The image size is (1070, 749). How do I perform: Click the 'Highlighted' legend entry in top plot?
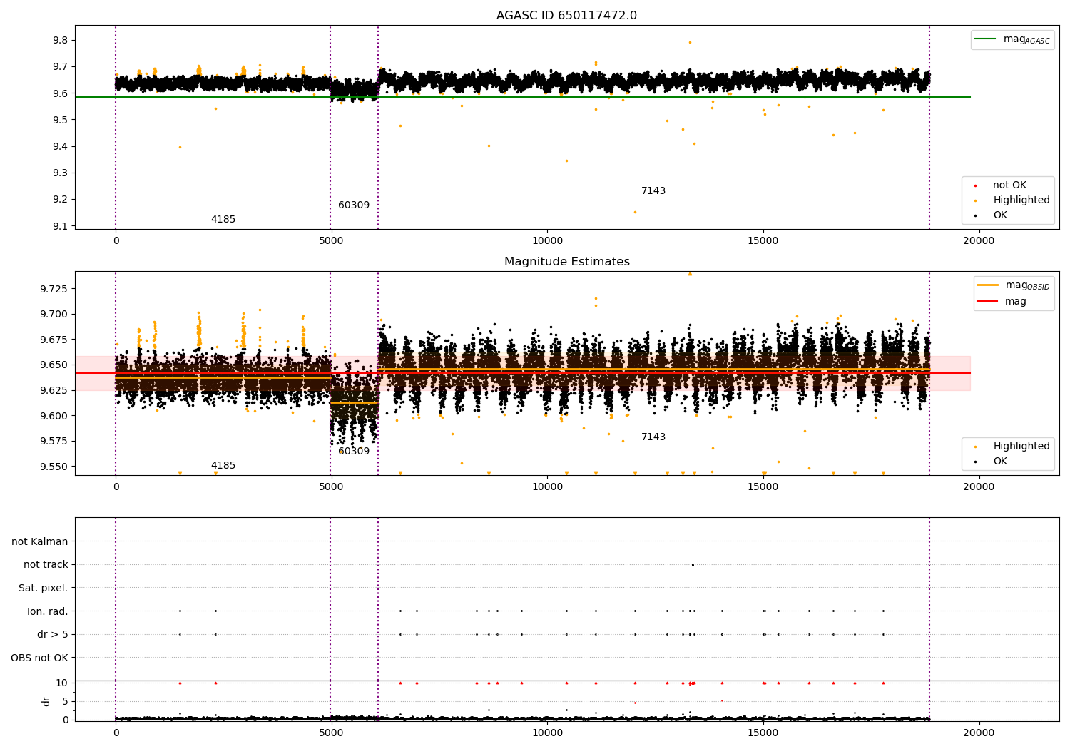[x=1021, y=200]
